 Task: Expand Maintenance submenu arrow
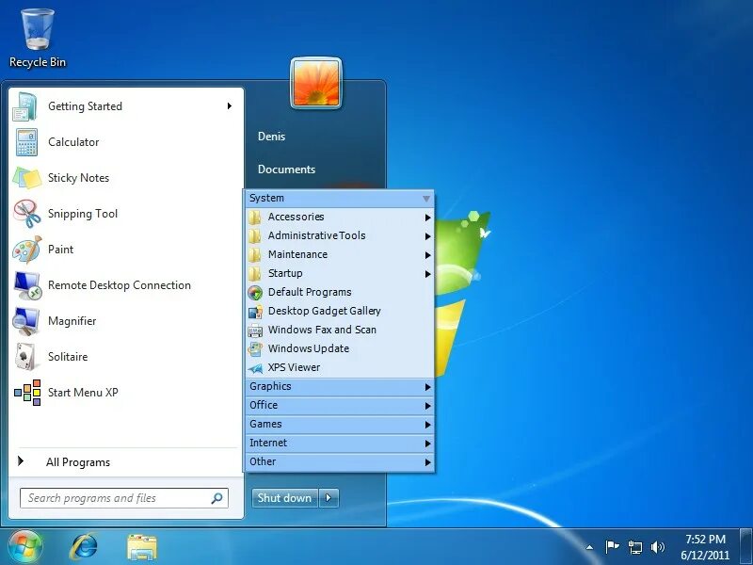(x=427, y=255)
